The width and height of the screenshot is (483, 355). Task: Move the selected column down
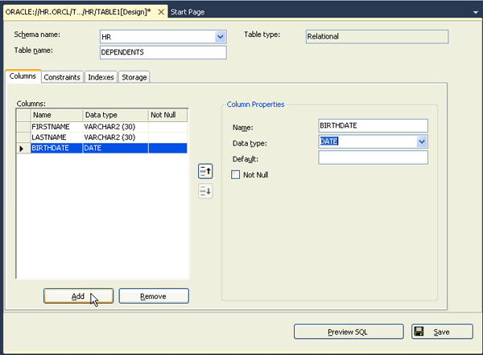(x=205, y=191)
